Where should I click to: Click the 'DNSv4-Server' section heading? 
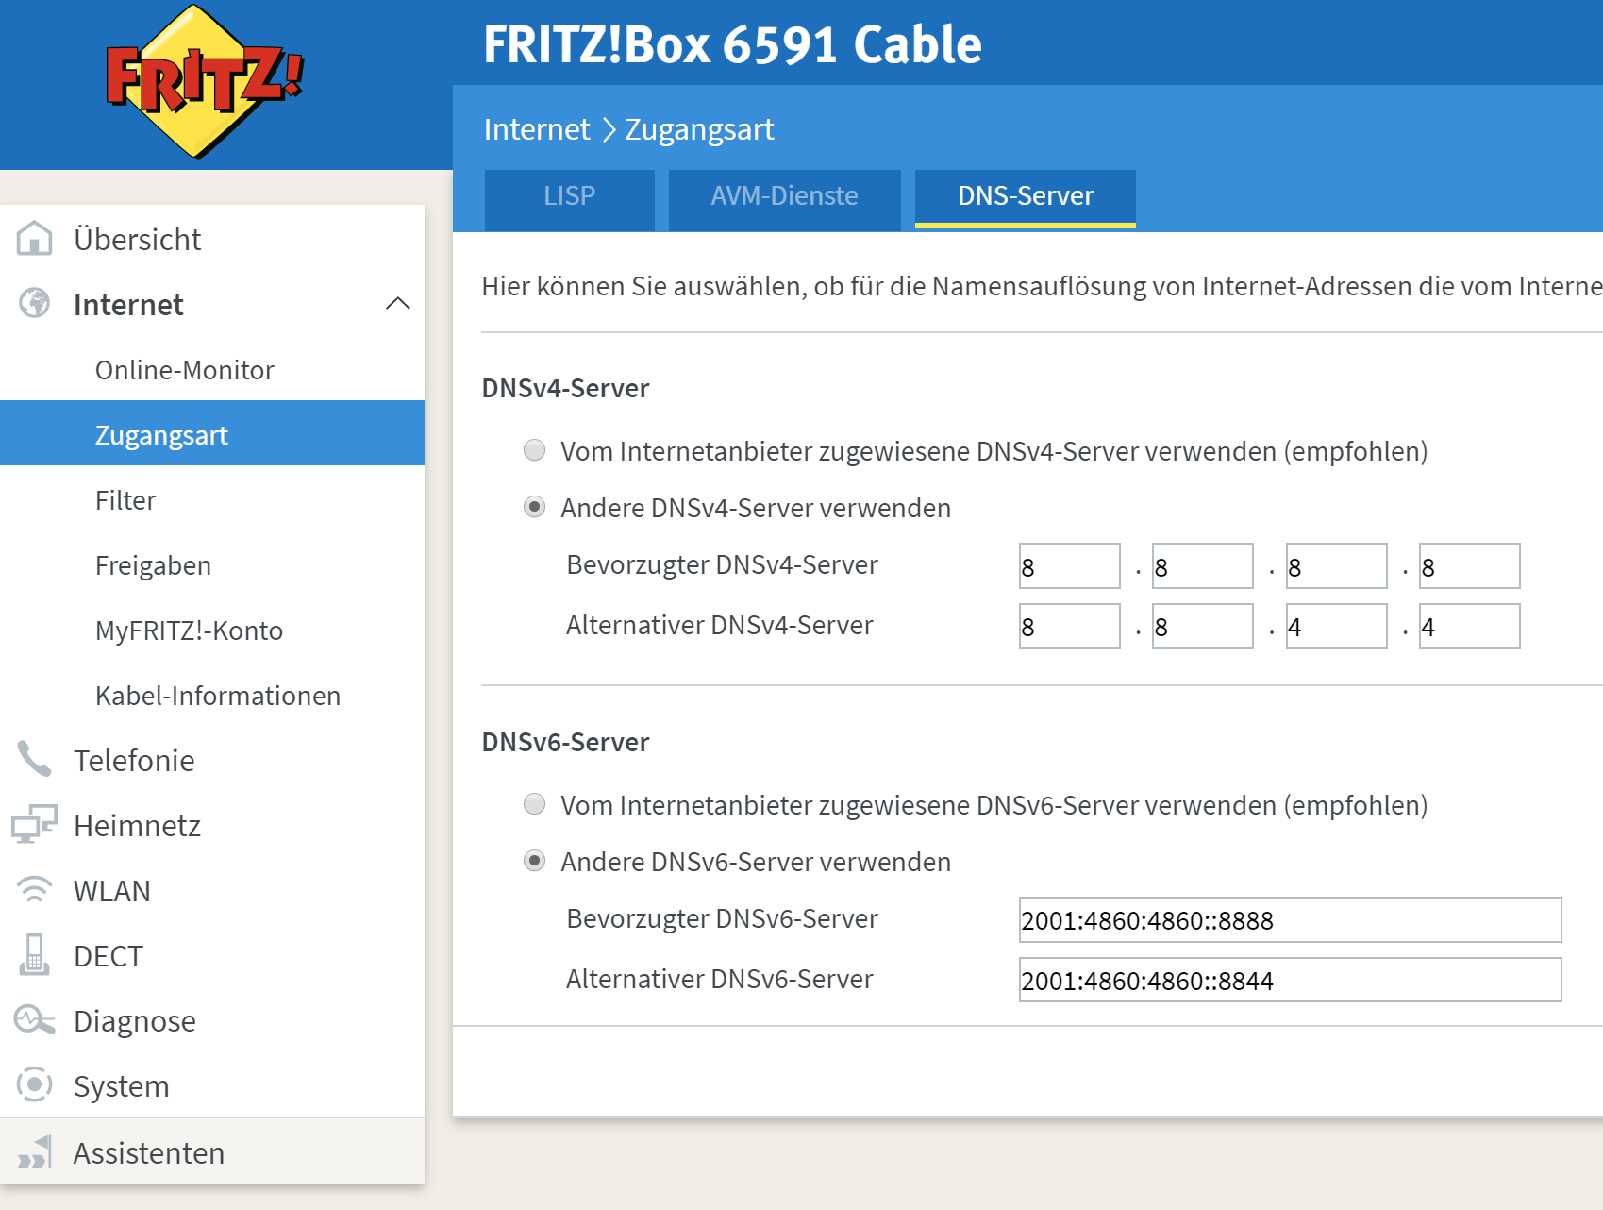tap(565, 388)
